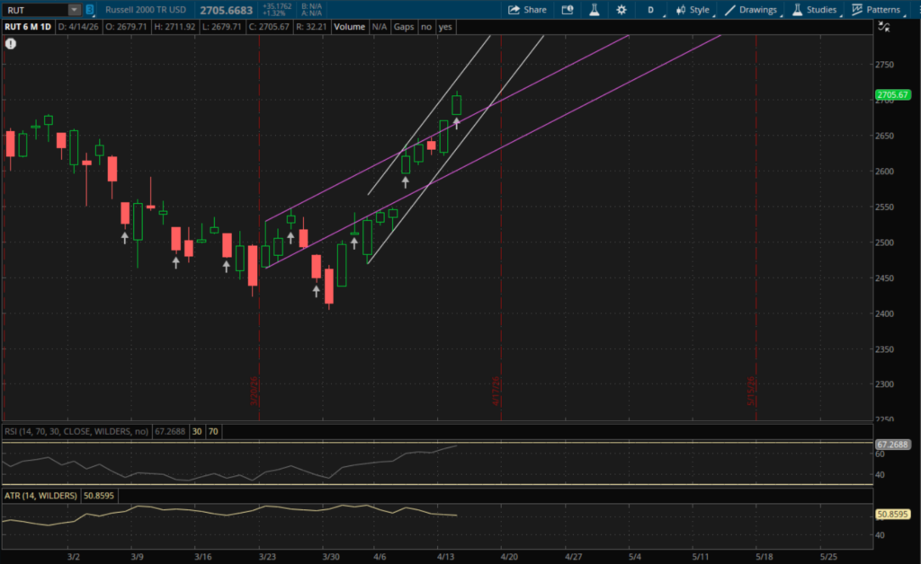Toggle the 'yes' option in status bar
921x564 pixels.
(x=445, y=27)
